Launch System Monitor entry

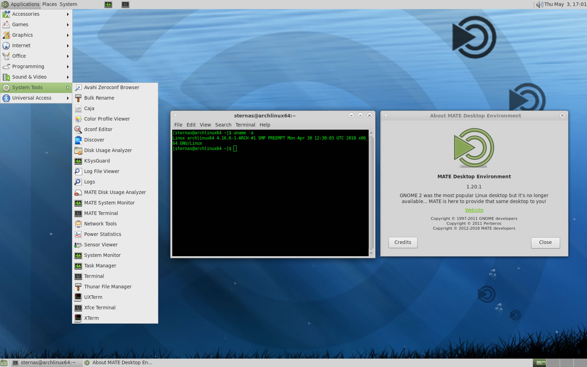coord(115,255)
